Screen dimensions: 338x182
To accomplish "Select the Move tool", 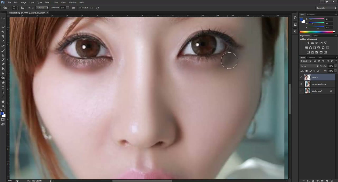I will 3,18.
